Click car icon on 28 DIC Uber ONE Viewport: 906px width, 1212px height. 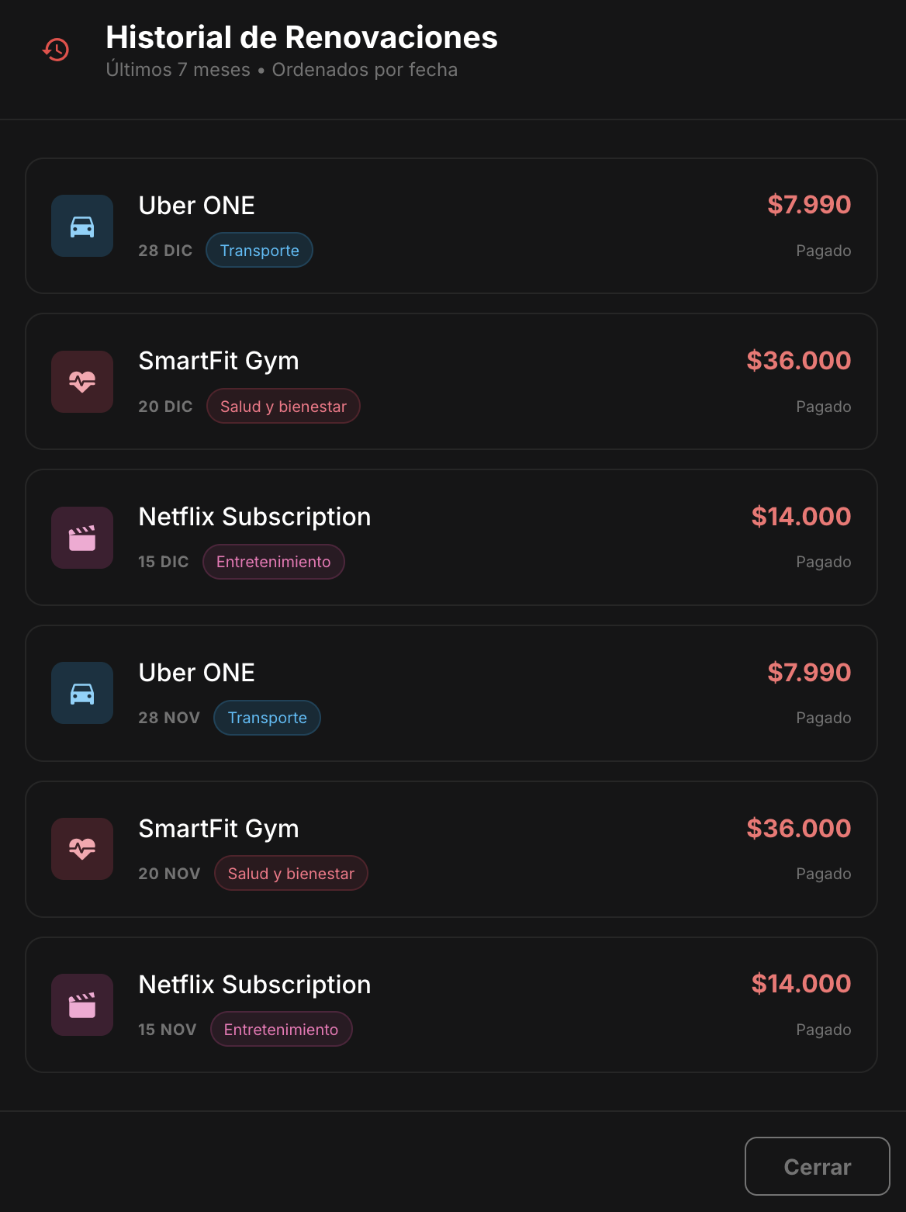82,226
